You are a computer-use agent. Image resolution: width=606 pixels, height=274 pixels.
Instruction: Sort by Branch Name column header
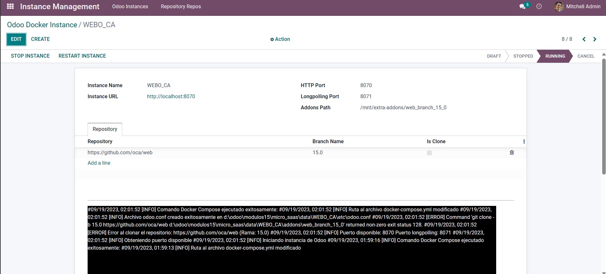point(328,142)
